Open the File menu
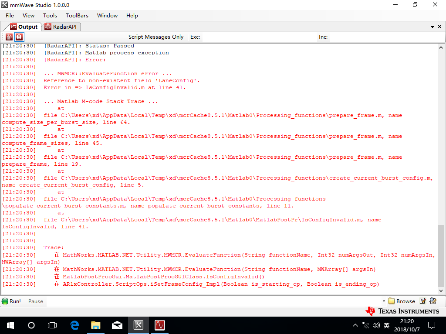 pyautogui.click(x=10, y=16)
